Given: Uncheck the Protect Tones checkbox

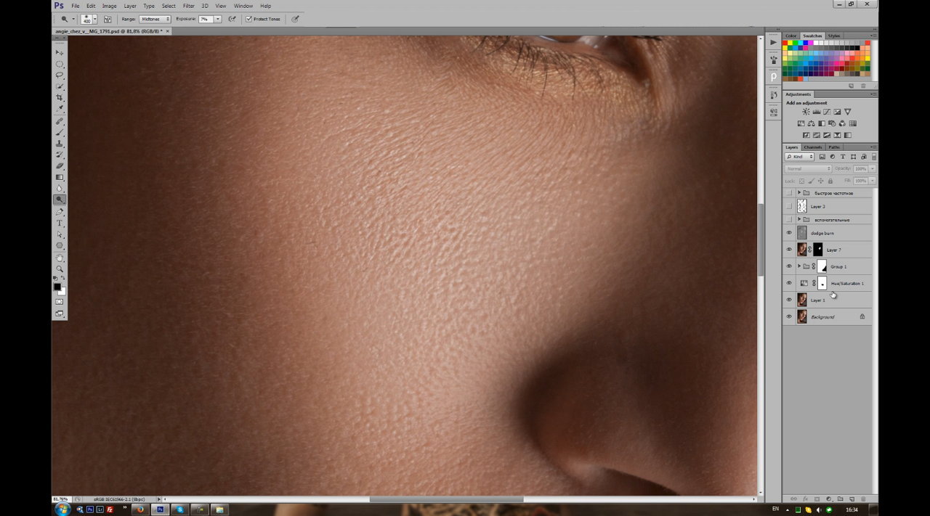Looking at the screenshot, I should (x=248, y=19).
